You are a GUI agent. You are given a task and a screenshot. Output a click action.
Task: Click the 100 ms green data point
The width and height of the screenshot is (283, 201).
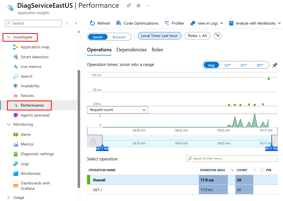[269, 79]
